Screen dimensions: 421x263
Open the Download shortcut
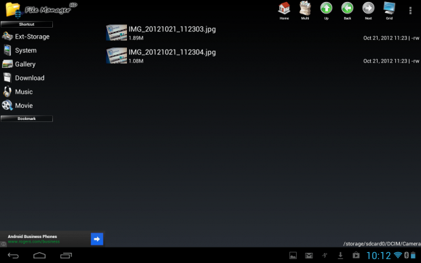[x=26, y=78]
